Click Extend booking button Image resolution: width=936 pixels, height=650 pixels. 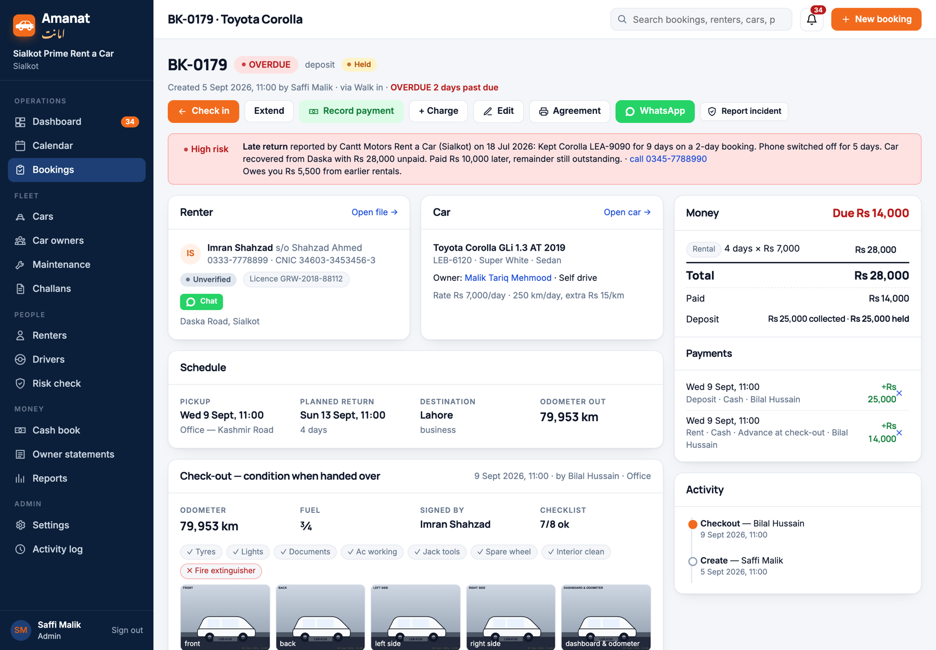(269, 111)
